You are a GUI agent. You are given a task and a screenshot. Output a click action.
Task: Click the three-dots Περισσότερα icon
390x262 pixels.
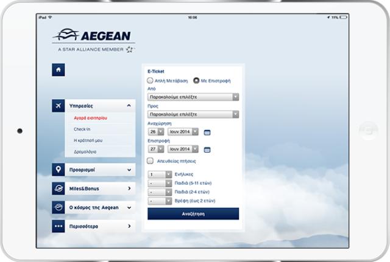point(58,226)
